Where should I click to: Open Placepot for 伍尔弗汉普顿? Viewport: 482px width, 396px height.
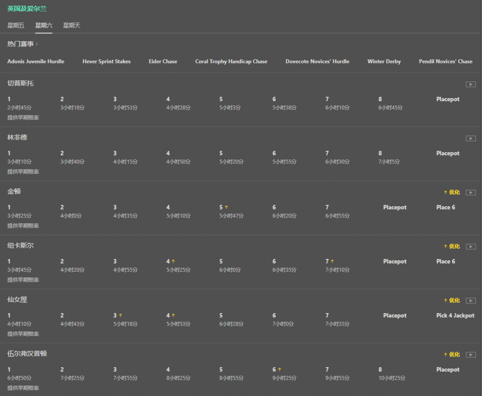pyautogui.click(x=448, y=370)
